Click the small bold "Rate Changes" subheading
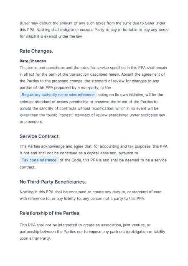The width and height of the screenshot is (188, 266). [x=33, y=61]
